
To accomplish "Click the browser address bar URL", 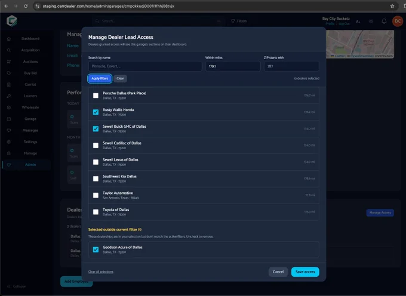I will point(109,6).
